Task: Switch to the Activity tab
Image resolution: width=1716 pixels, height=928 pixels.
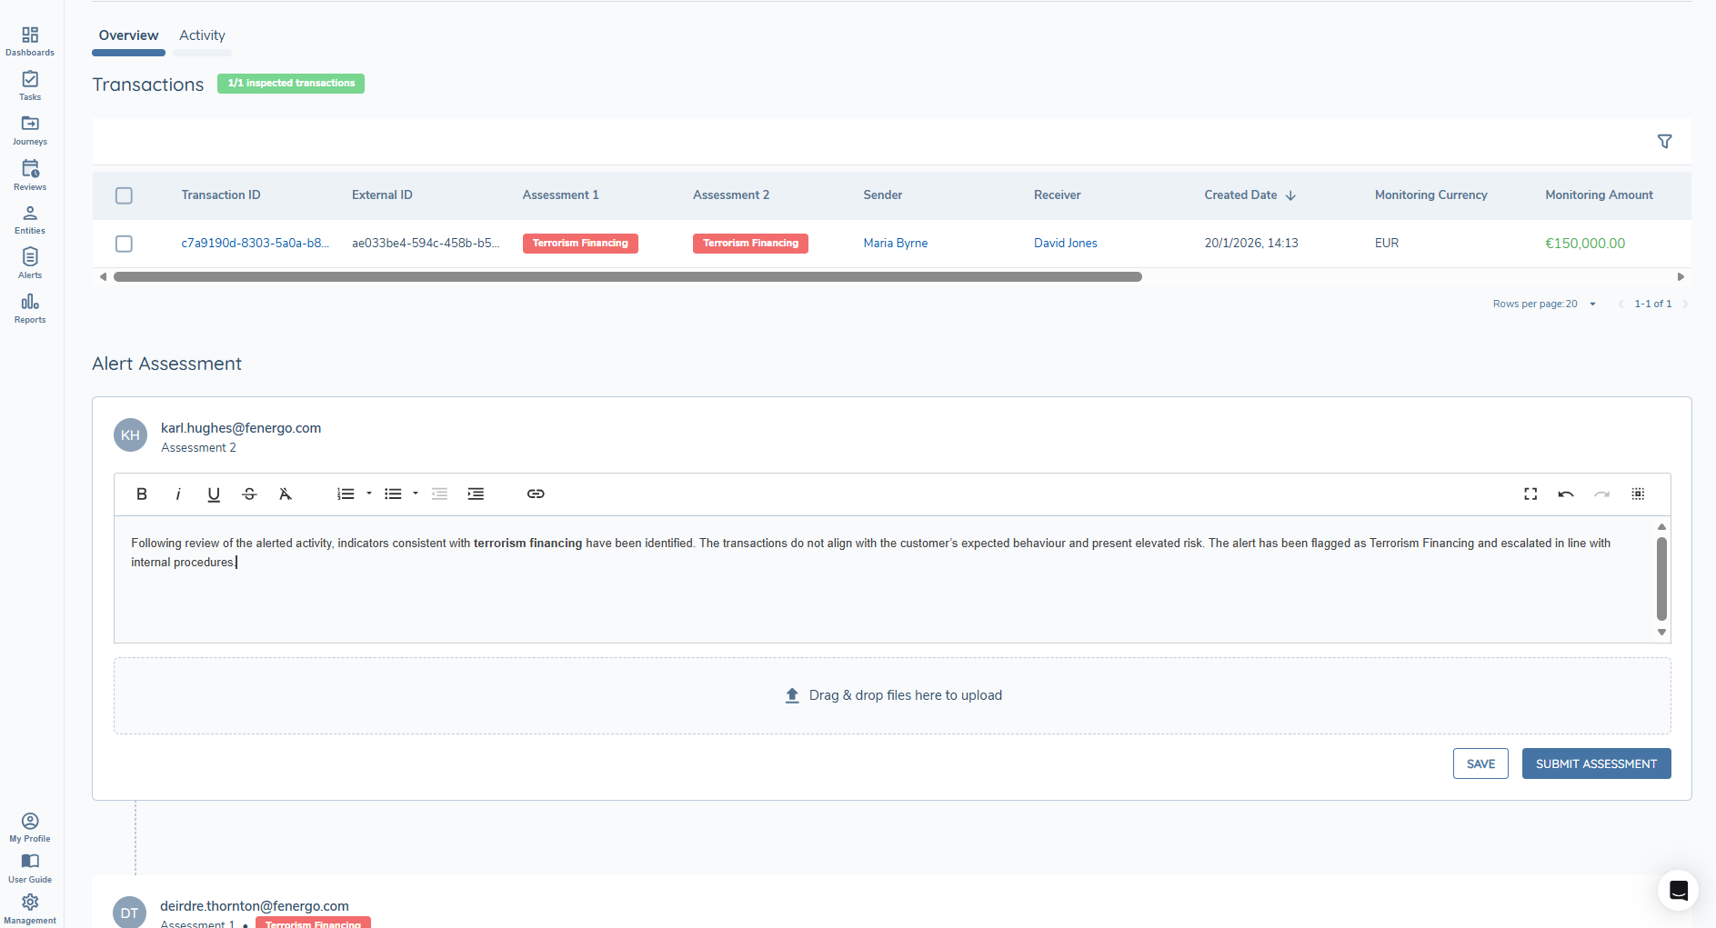Action: coord(202,35)
